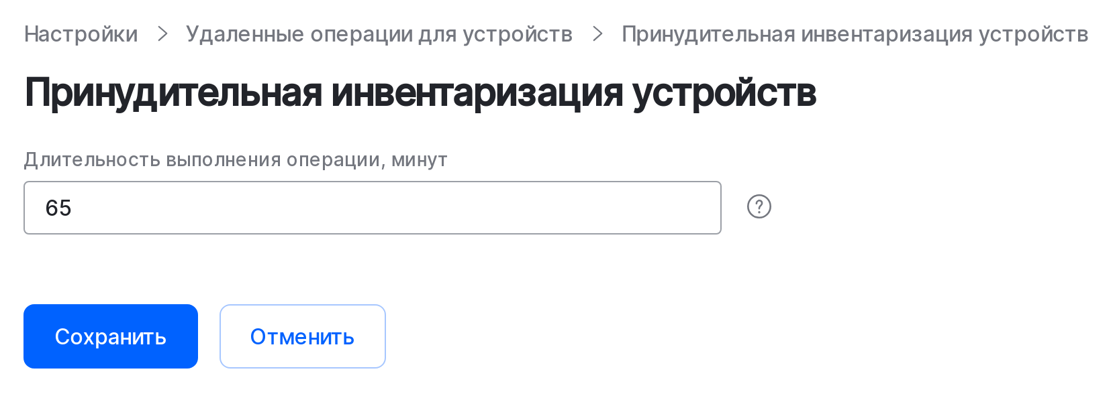Open Удаленные операции для устройств breadcrumb
The image size is (1111, 398).
pos(379,34)
